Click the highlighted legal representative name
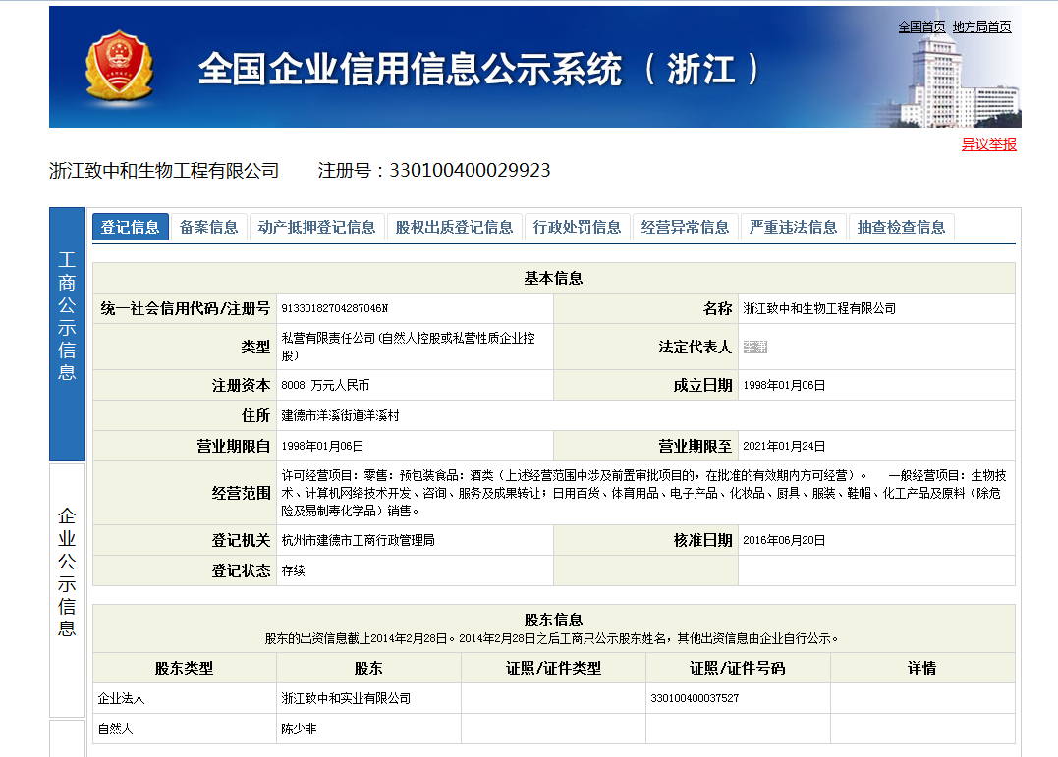Image resolution: width=1058 pixels, height=757 pixels. [x=755, y=347]
